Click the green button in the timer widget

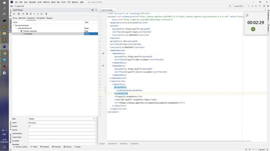(x=253, y=29)
